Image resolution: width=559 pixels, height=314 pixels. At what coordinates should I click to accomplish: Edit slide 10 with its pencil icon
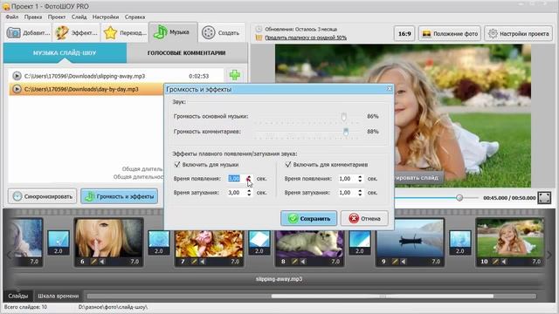(495, 262)
